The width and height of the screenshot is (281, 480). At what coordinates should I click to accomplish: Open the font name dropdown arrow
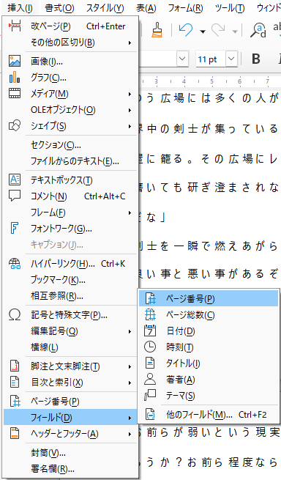[x=182, y=59]
